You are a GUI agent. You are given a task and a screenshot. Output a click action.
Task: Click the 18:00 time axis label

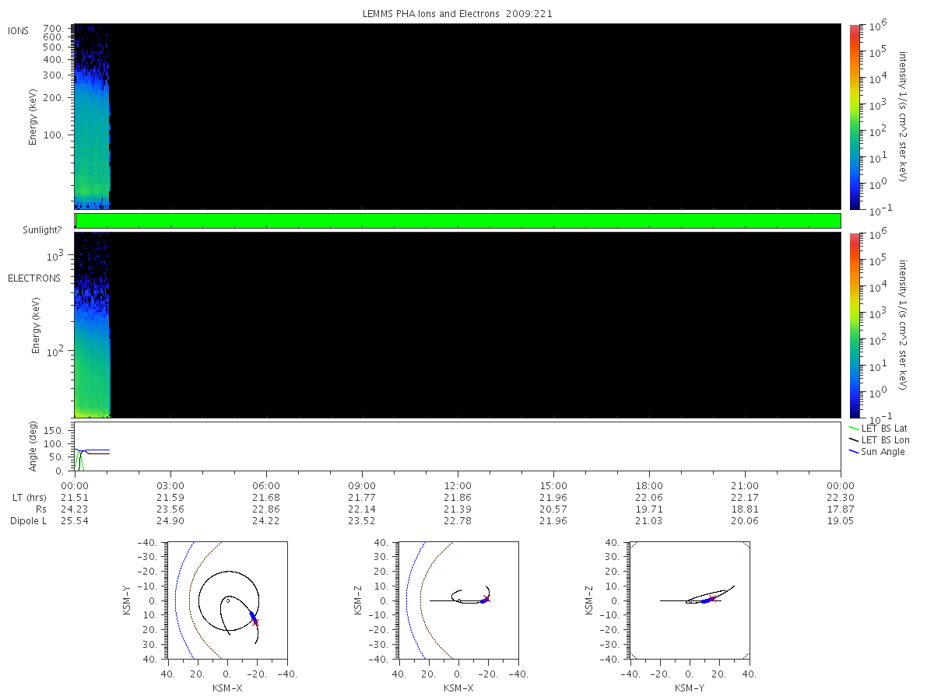click(649, 485)
